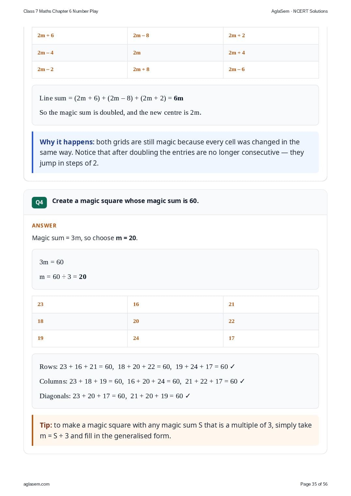This screenshot has width=351, height=496.
Task: Click the orange Tip callout box
Action: click(175, 430)
